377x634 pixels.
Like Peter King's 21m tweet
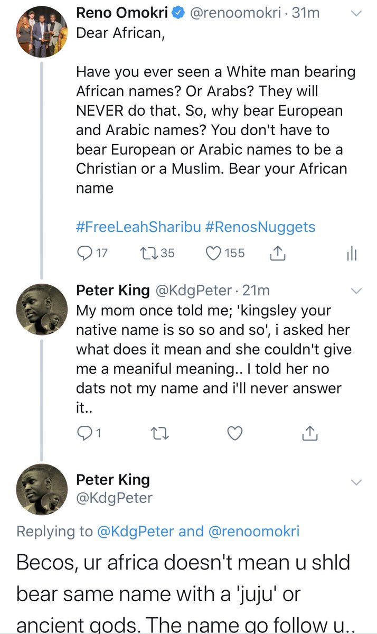click(234, 434)
